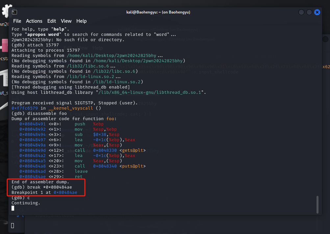This screenshot has height=234, width=330.
Task: Click the 'End of assembler dump.' line
Action: 40,182
